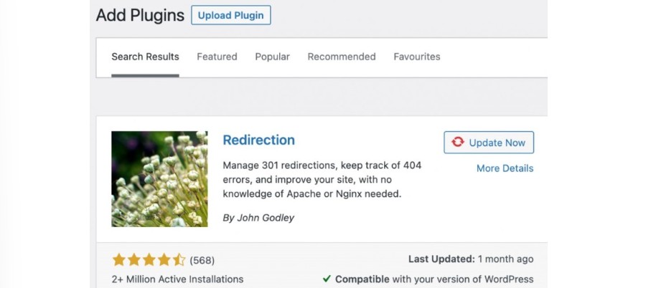Click the half-filled fifth rating star
Image resolution: width=651 pixels, height=288 pixels.
tap(179, 259)
